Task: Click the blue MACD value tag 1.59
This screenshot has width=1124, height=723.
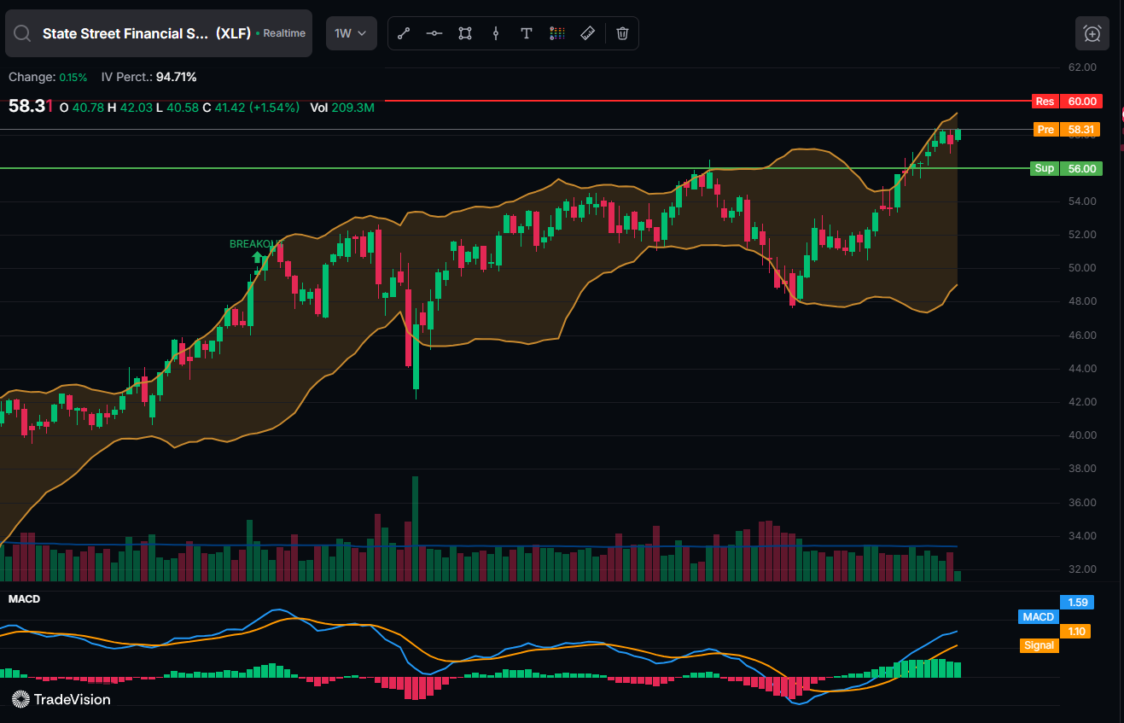Action: tap(1077, 603)
